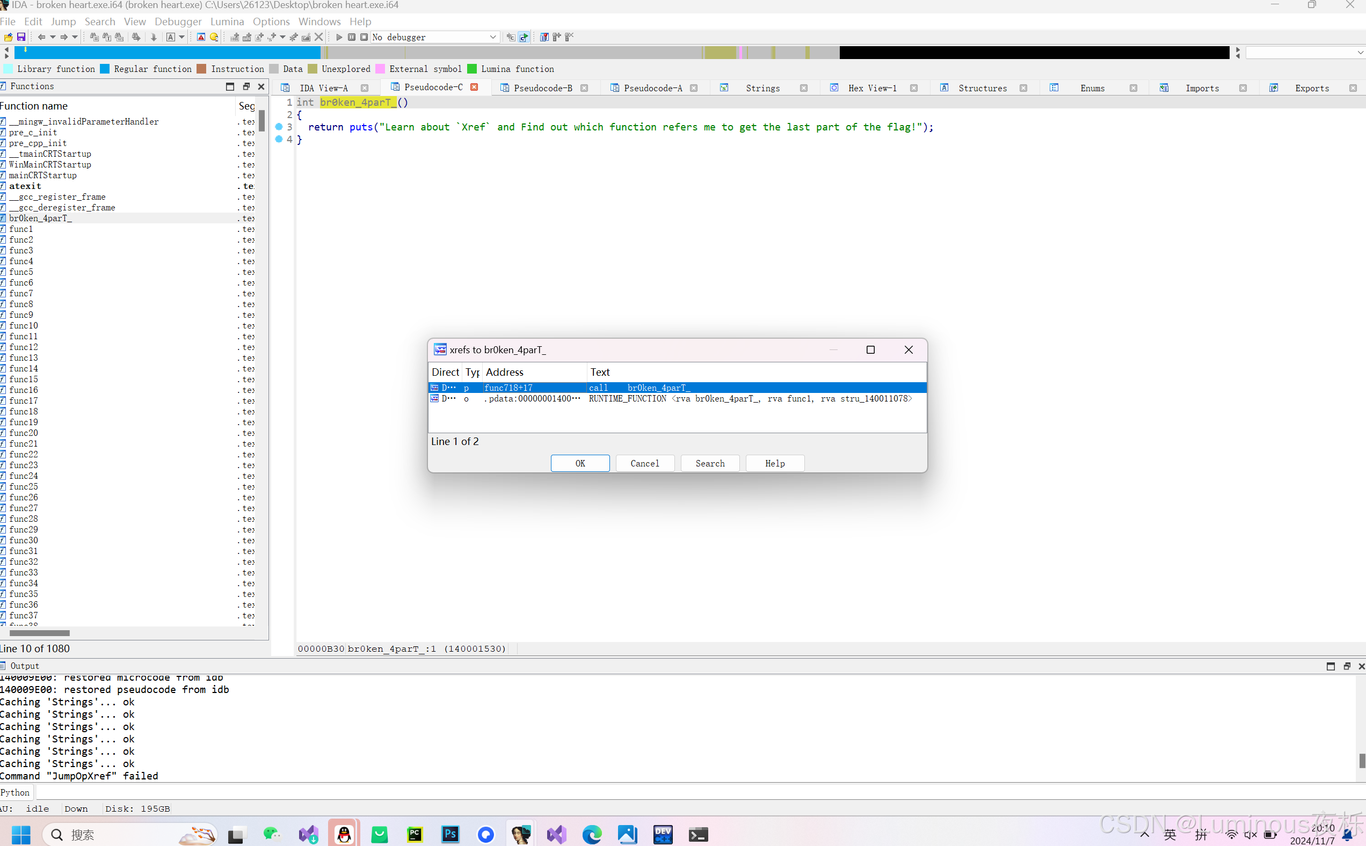Click the Save database icon

pos(21,37)
